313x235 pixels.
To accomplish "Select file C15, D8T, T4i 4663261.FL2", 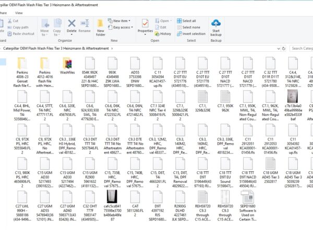I will [x=158, y=172].
